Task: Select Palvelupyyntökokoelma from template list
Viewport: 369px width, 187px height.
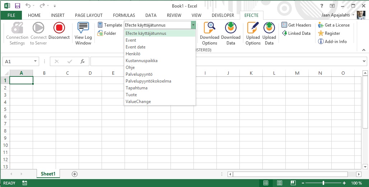Action: click(x=160, y=81)
